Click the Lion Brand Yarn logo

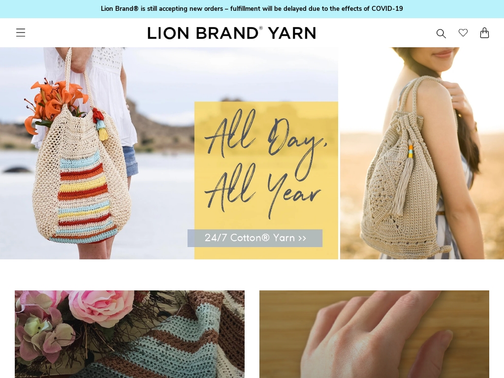[231, 33]
